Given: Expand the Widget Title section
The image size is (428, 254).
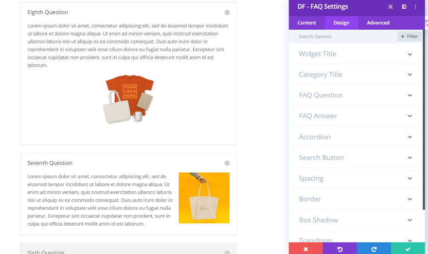Looking at the screenshot, I should pos(356,54).
